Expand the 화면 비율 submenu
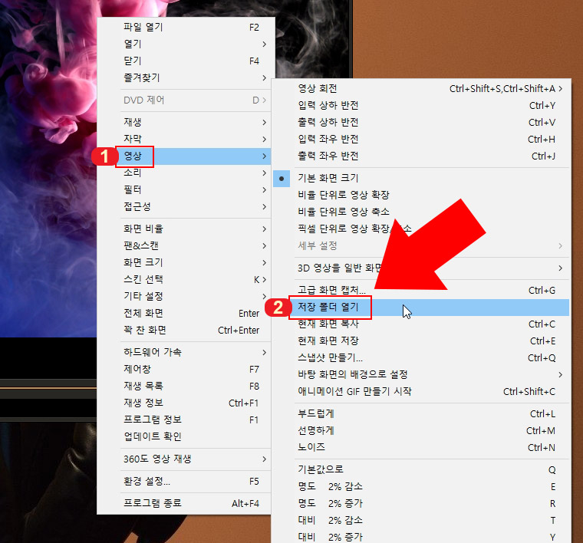 186,229
